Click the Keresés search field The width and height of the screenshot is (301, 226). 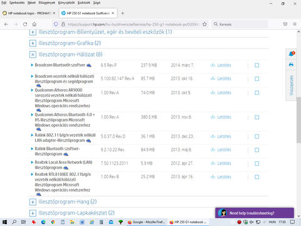point(240,24)
